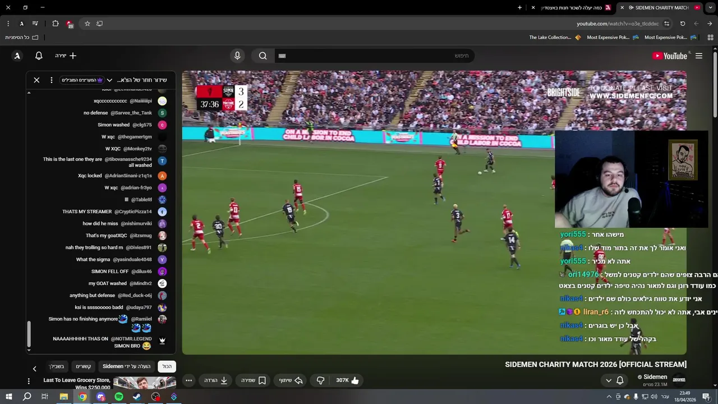The width and height of the screenshot is (718, 404).
Task: Share the video (שיתוף)
Action: point(291,380)
